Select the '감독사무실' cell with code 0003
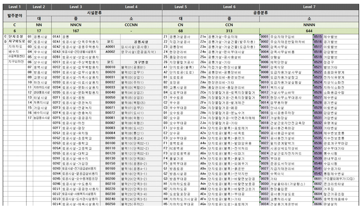 (x=291, y=47)
